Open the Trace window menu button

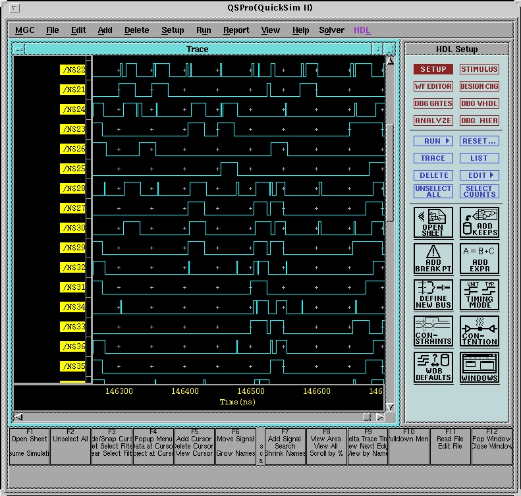tap(18, 49)
